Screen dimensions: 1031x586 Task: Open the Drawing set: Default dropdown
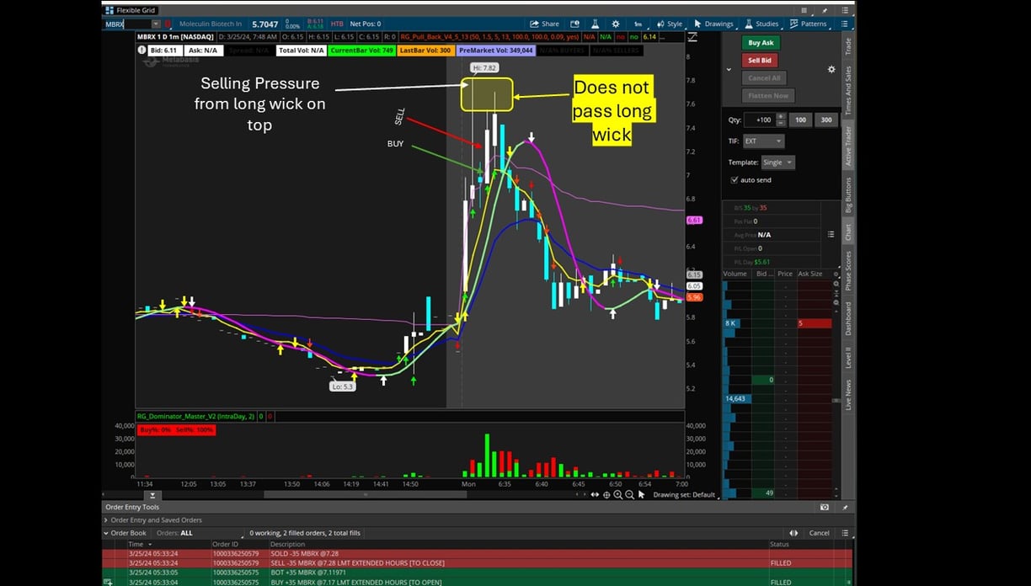point(684,495)
